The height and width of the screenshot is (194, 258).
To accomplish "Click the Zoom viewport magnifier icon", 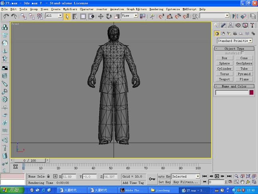I will tap(236, 176).
